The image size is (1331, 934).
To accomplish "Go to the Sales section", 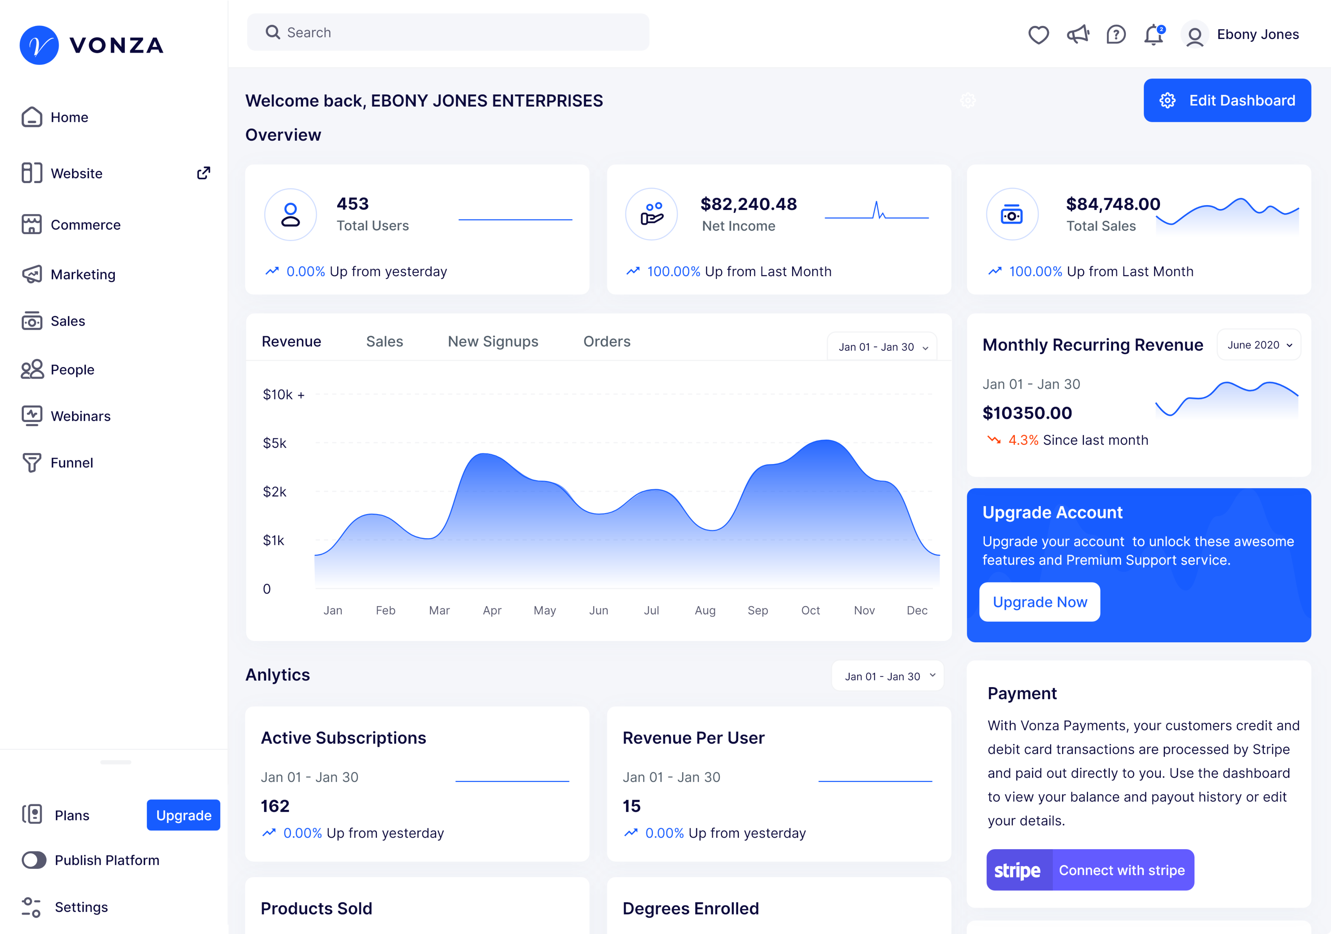I will coord(68,321).
